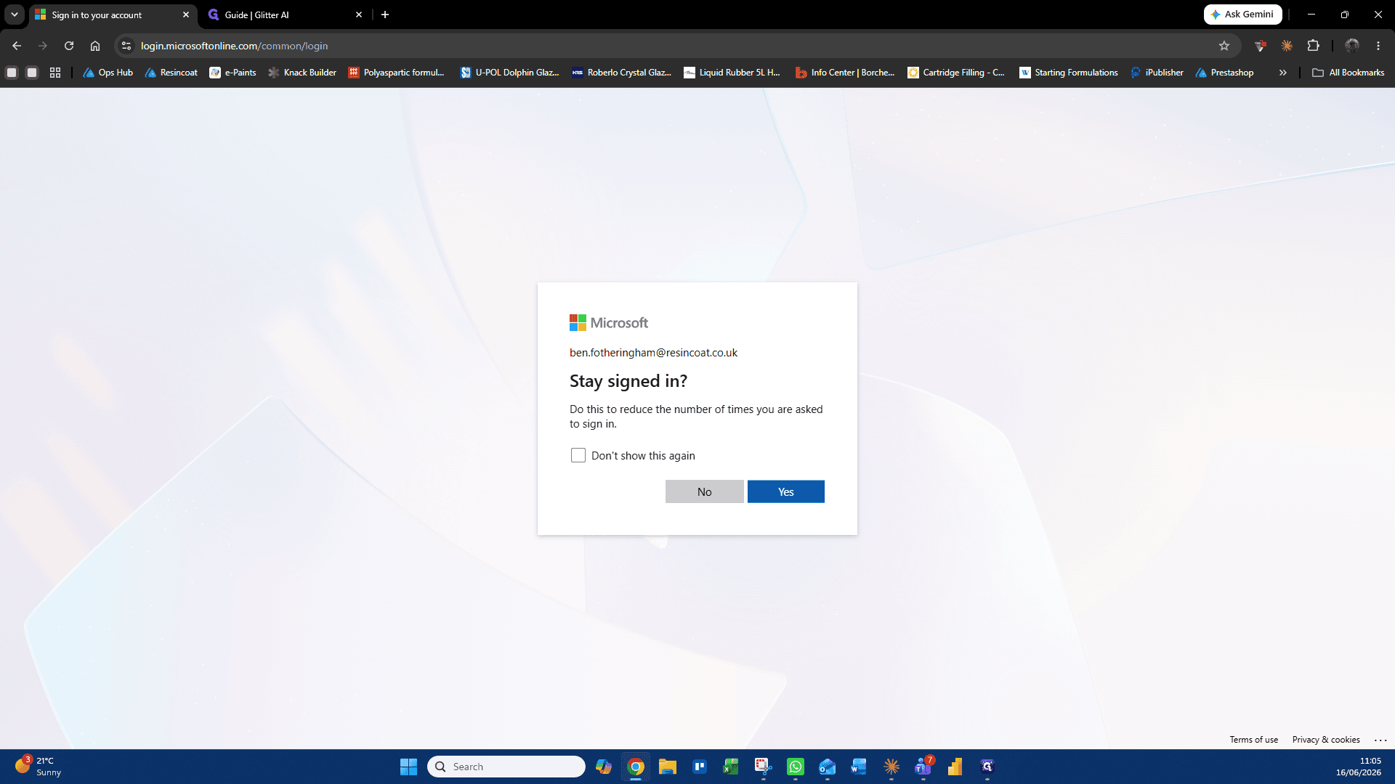
Task: Open the Roberlo Crystal Glaz... bookmark
Action: click(x=622, y=73)
